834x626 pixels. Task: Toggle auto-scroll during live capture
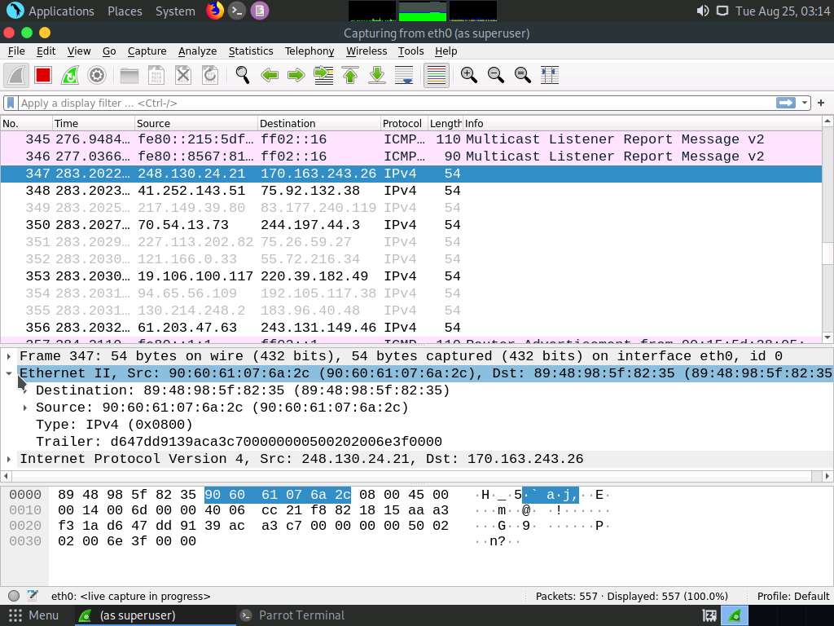[404, 75]
